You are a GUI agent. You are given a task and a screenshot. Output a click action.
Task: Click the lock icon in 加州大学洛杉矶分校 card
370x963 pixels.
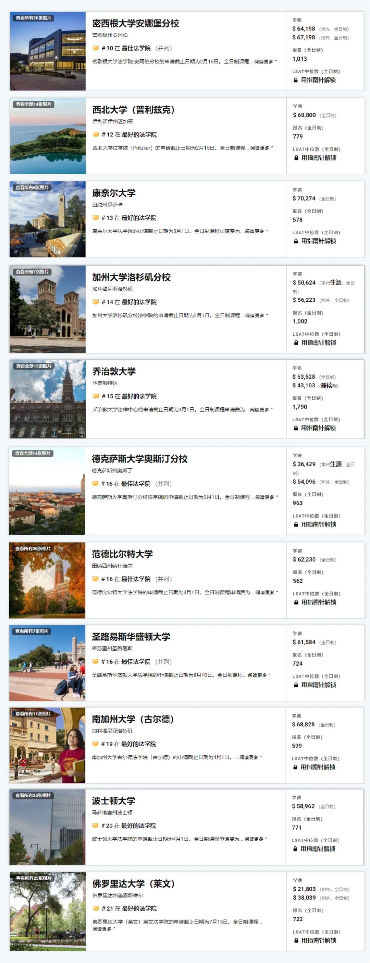[296, 342]
